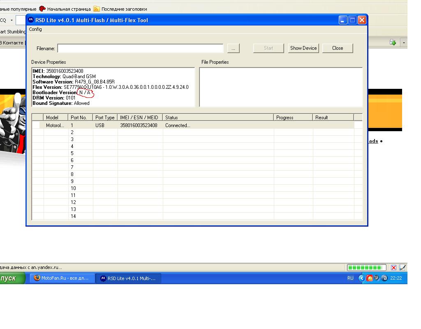Click the green plus new tab icon
Image resolution: width=421 pixels, height=329 pixels.
pyautogui.click(x=393, y=42)
